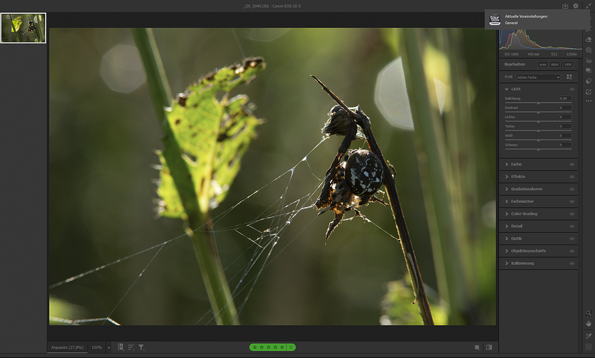This screenshot has width=595, height=358.
Task: Open the Adobe Farbe profile dropdown
Action: pyautogui.click(x=538, y=77)
